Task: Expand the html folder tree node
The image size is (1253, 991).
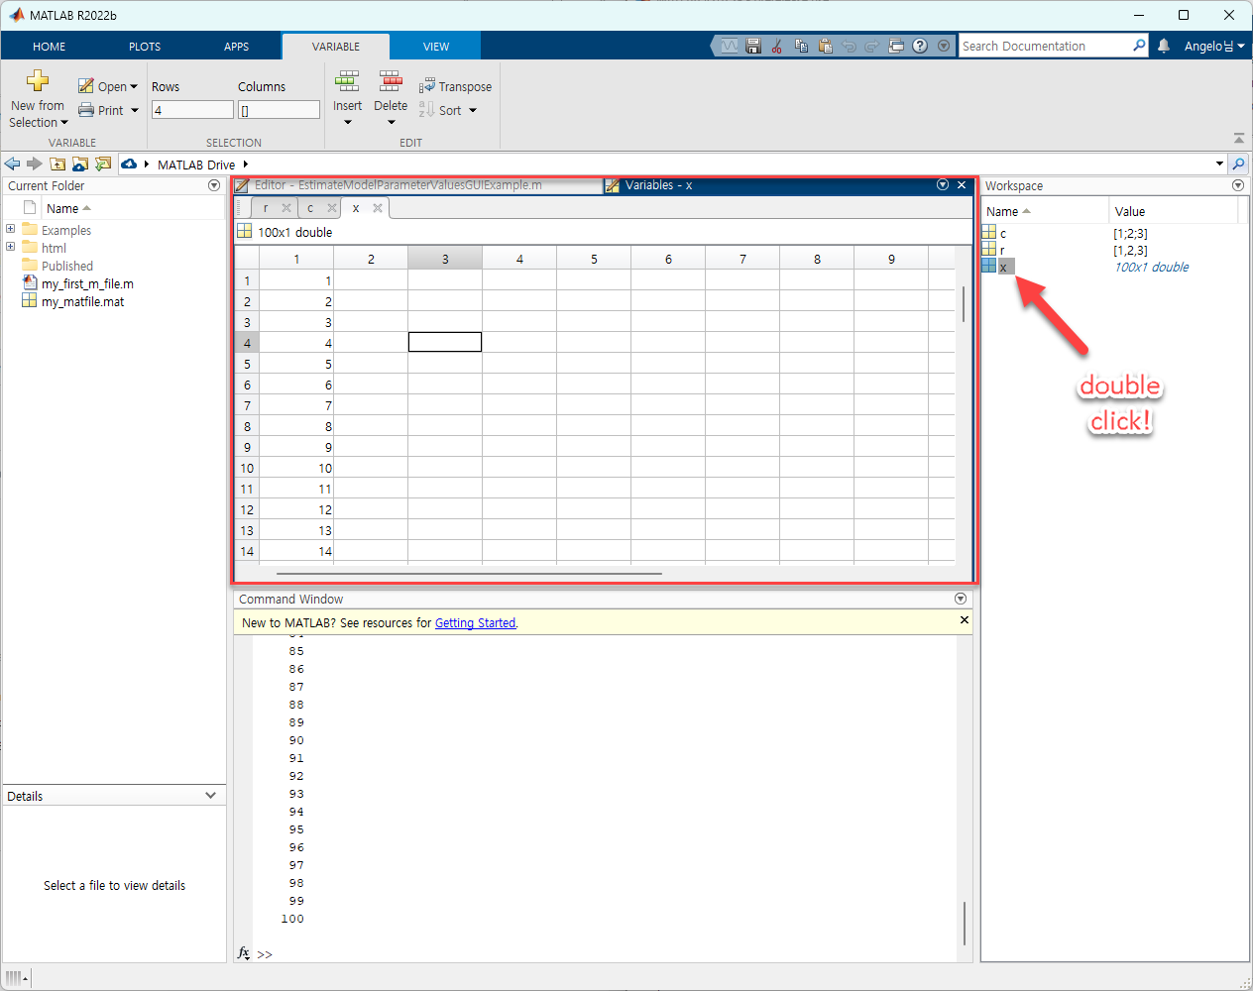Action: [x=11, y=247]
